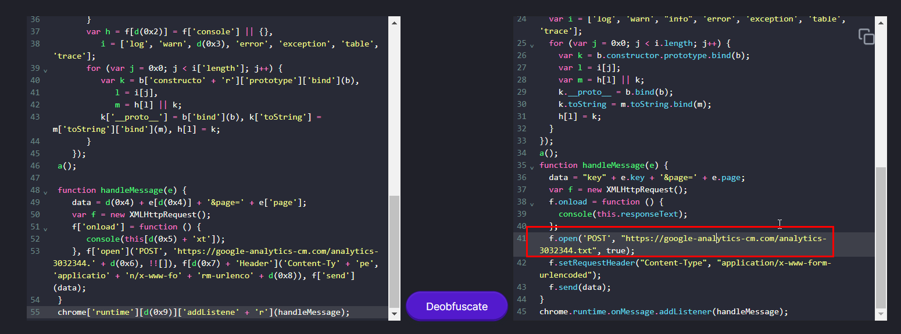Click the "l = i[j]," input line
Image resolution: width=901 pixels, height=334 pixels.
click(x=137, y=92)
